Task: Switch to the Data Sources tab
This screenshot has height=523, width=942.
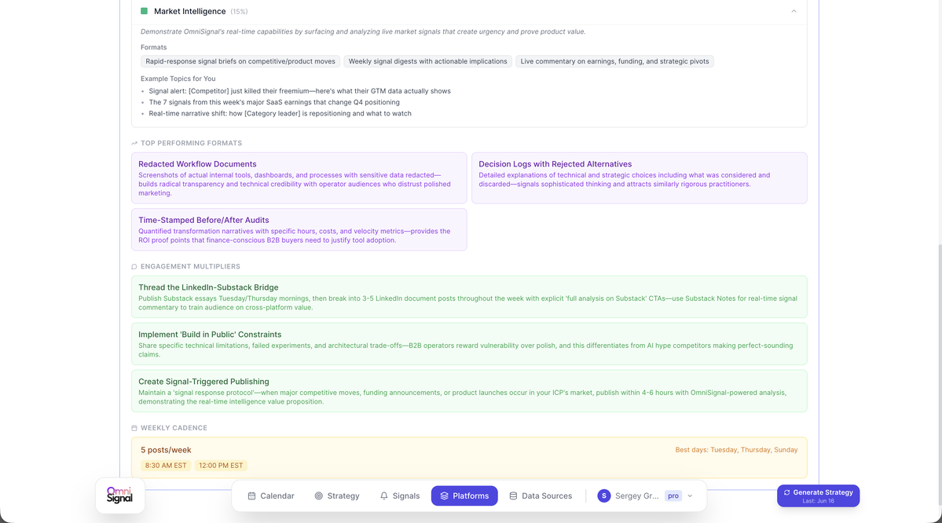Action: coord(540,496)
